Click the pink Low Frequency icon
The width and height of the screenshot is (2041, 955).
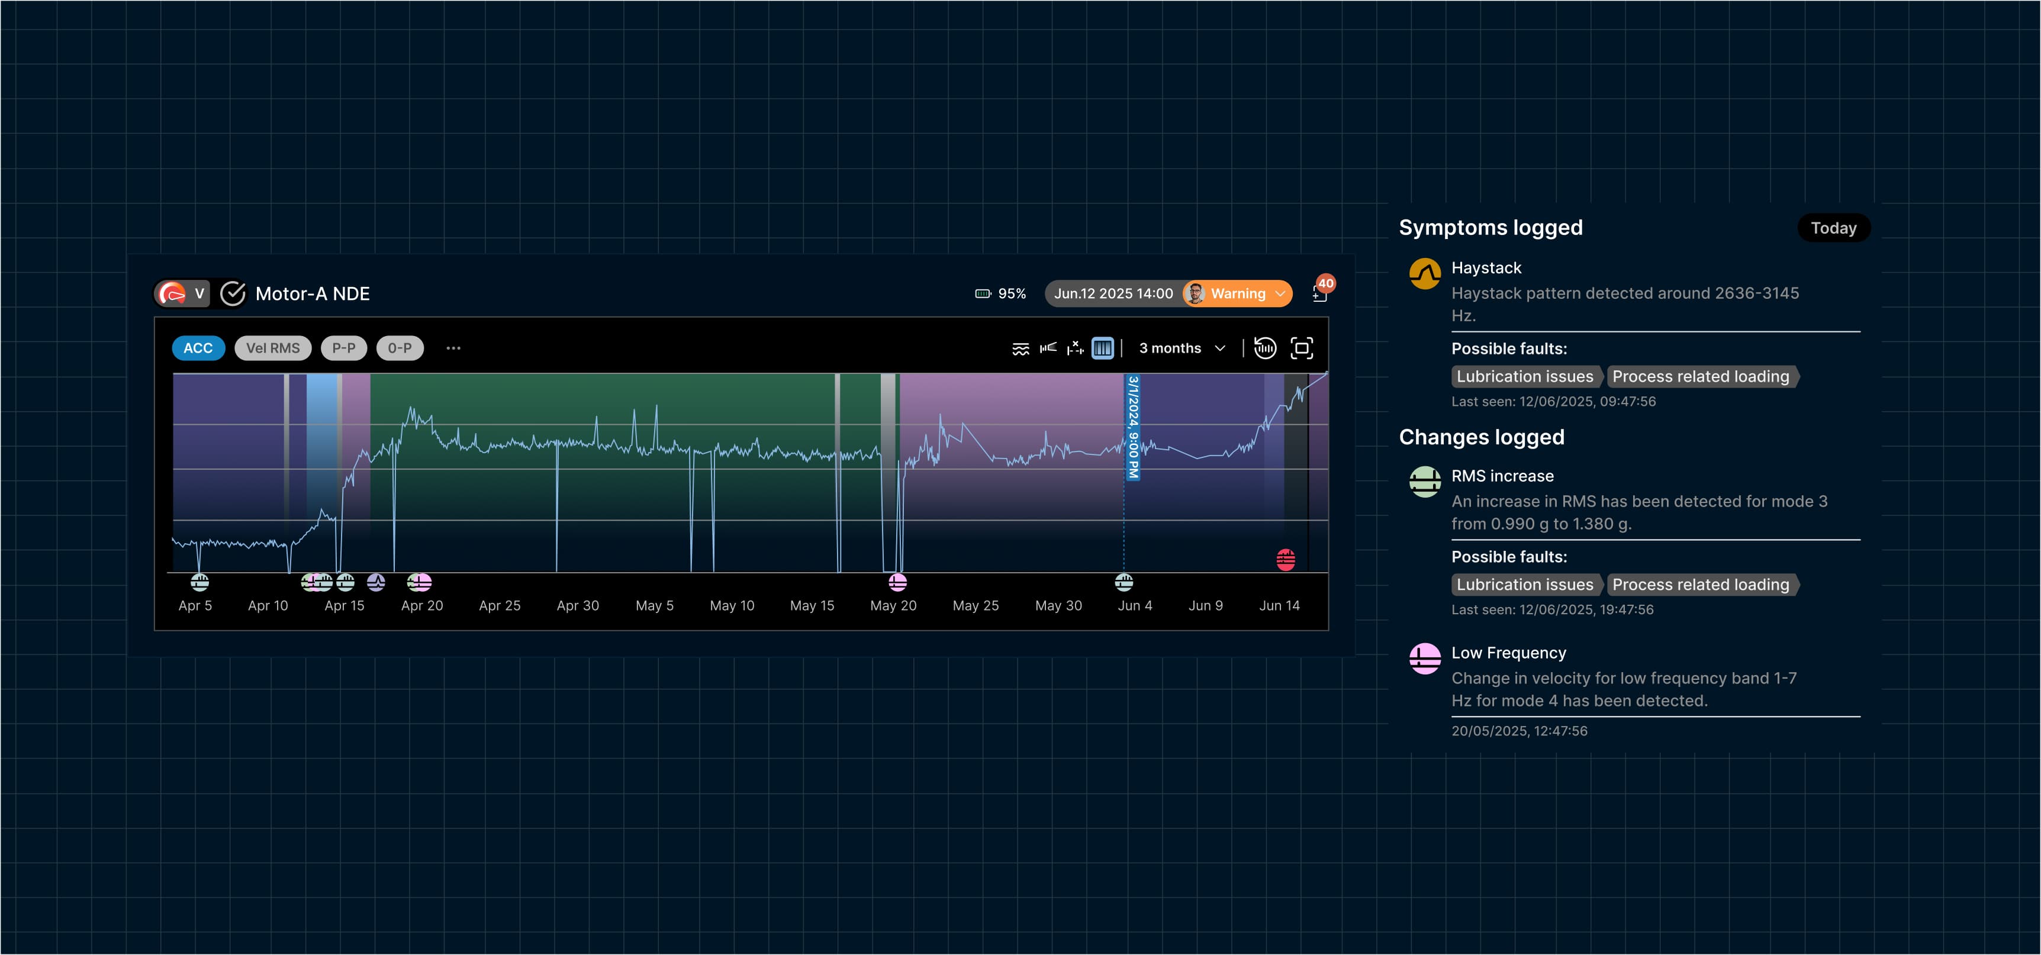tap(1425, 659)
